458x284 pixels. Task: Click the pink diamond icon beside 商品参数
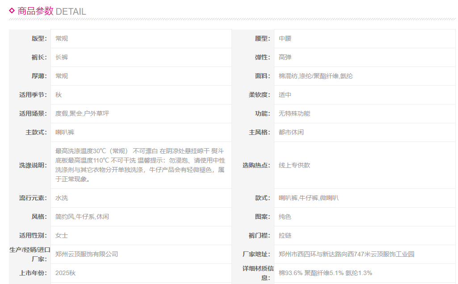(12, 11)
